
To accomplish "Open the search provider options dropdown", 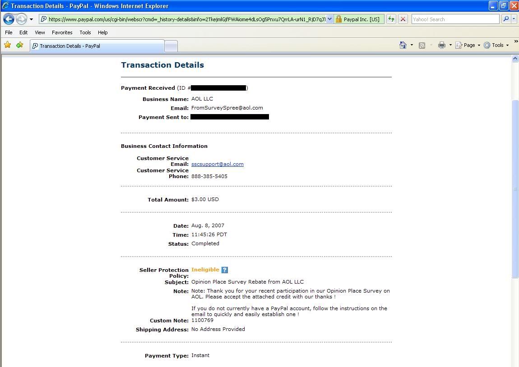I will 514,19.
